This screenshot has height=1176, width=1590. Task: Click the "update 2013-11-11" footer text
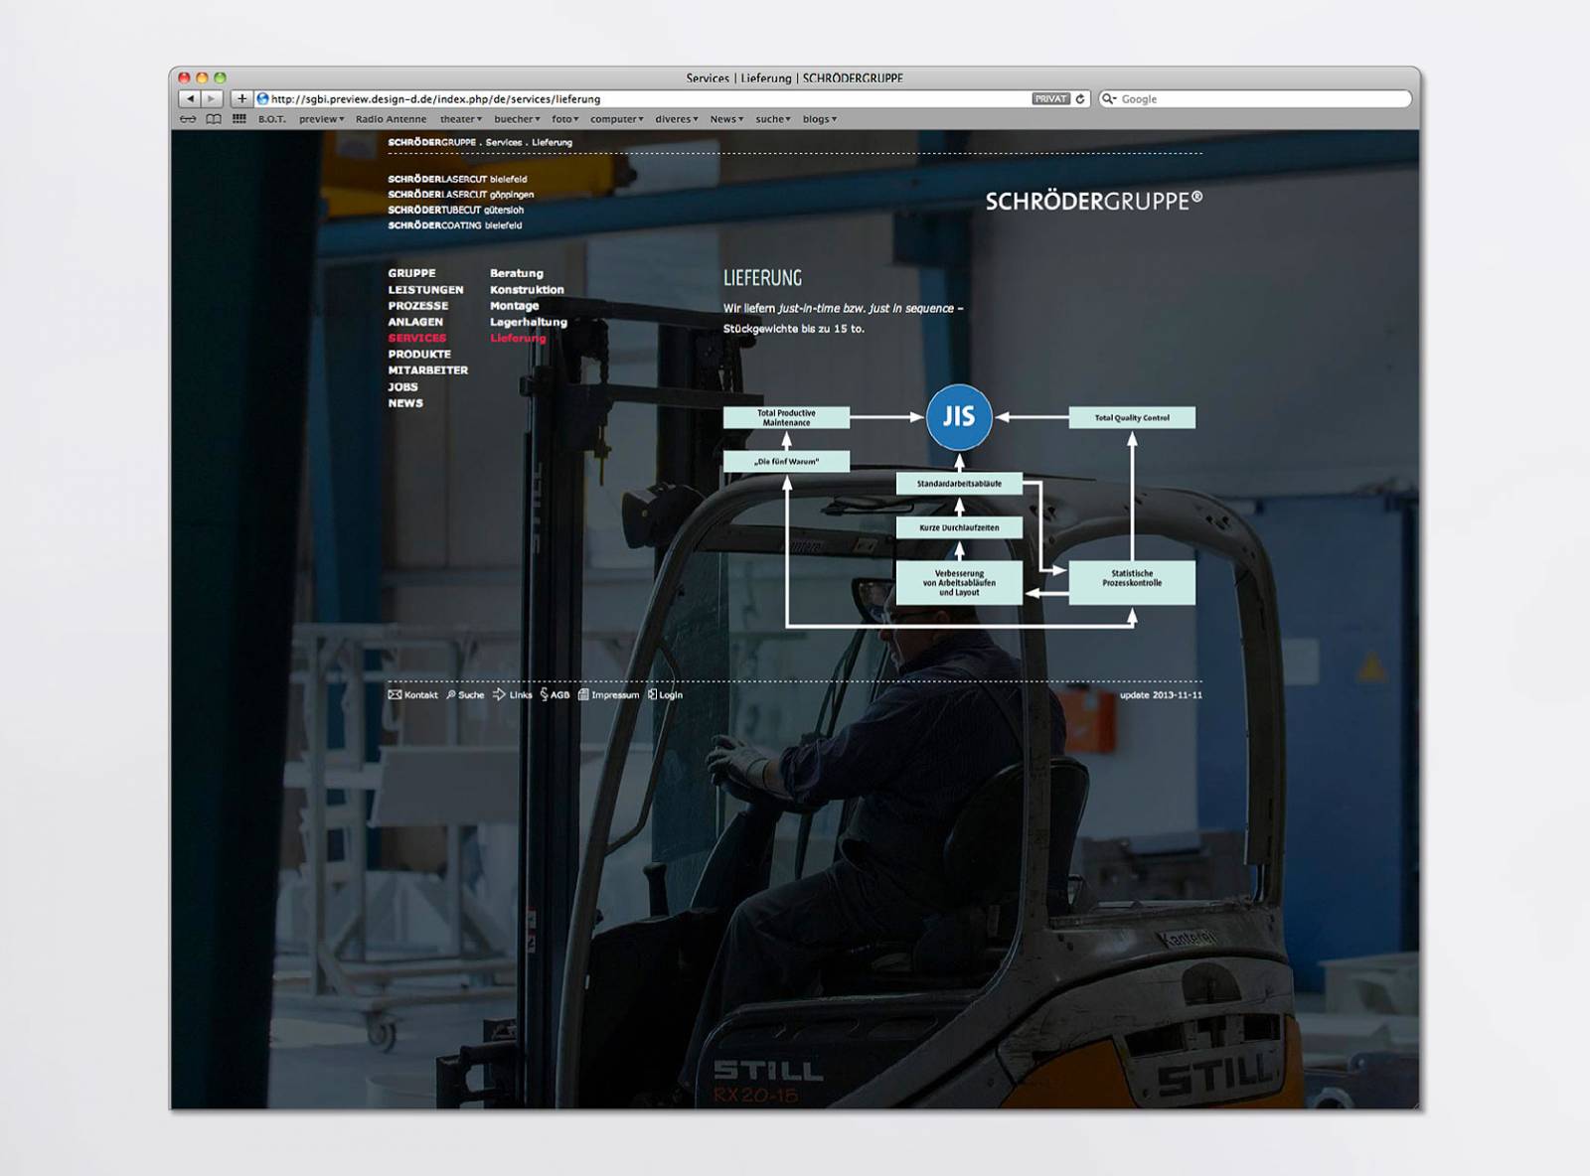pyautogui.click(x=1161, y=695)
